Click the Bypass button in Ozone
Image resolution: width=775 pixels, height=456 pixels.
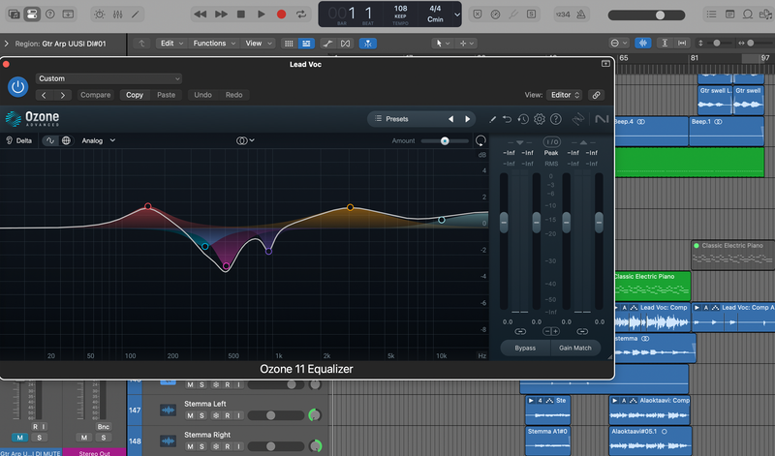(525, 348)
